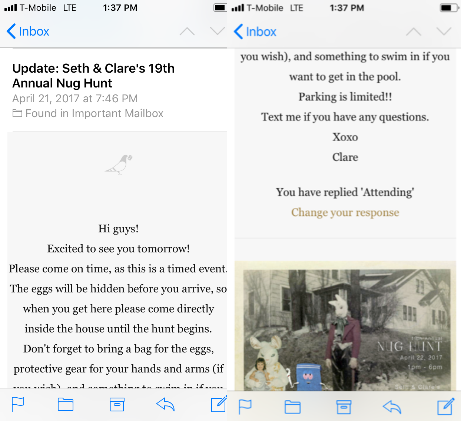Tap the reply arrow on right screen

click(392, 407)
